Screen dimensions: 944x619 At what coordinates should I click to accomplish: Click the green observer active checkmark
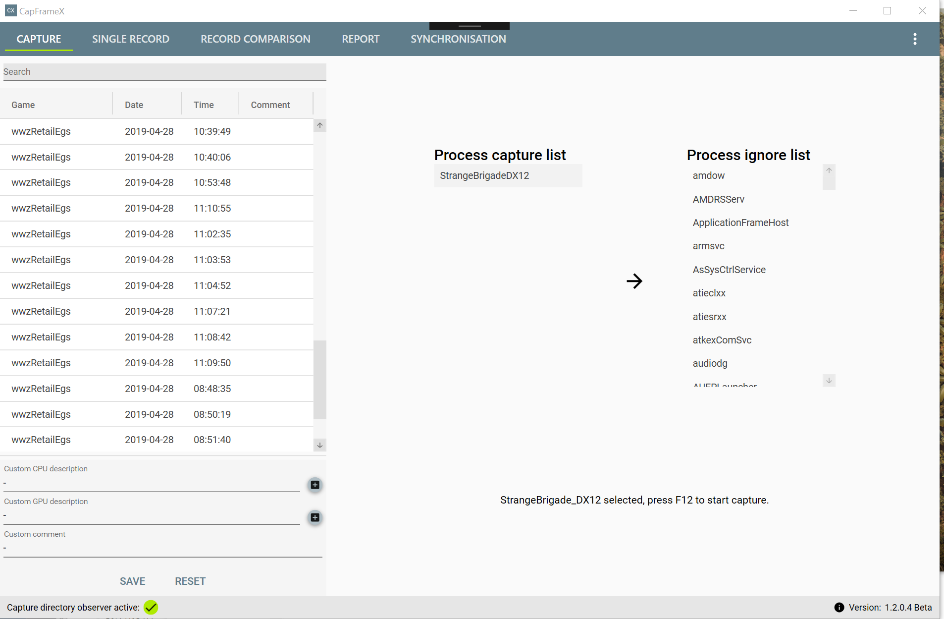point(151,607)
